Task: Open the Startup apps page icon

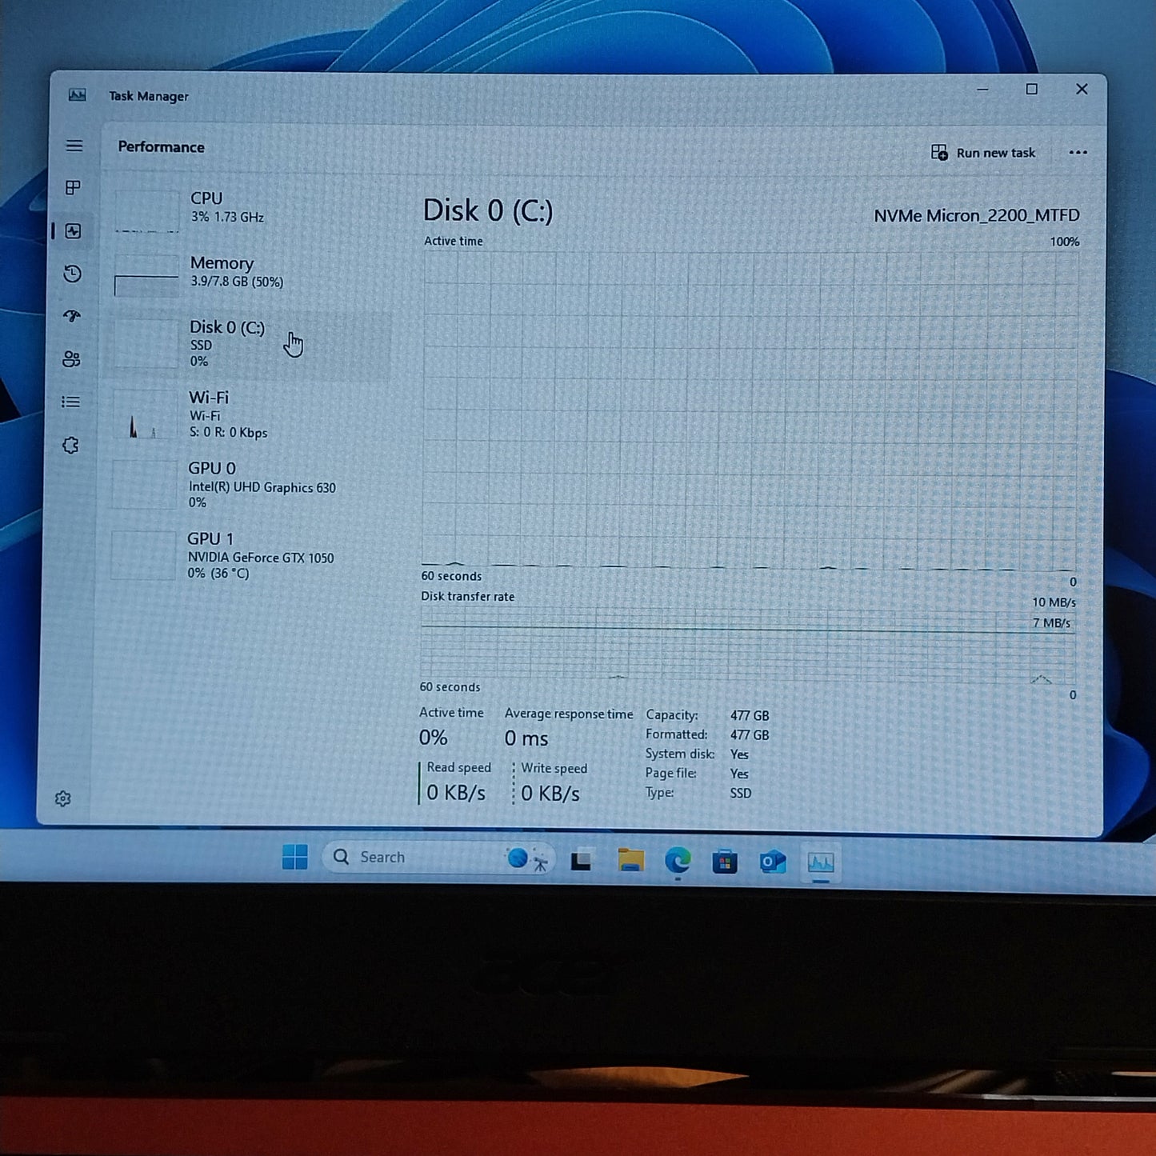Action: 72,316
